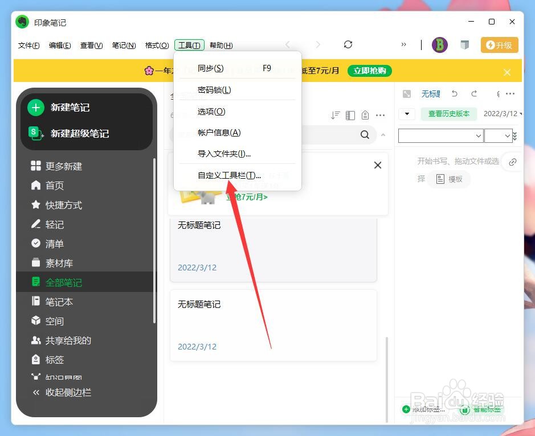Expand more formatting tools double chevron

515,135
